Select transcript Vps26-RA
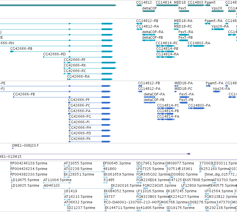This screenshot has height=212, width=237. coord(220,26)
